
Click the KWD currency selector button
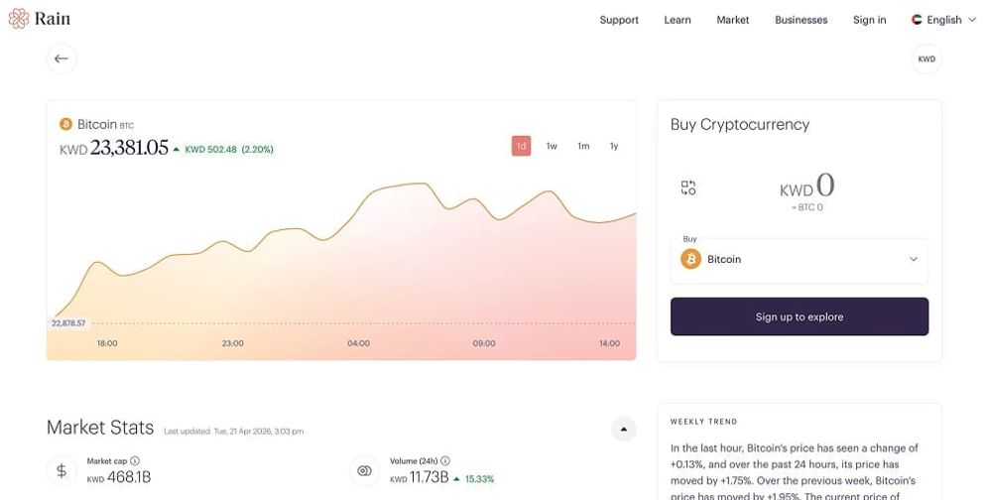click(x=927, y=59)
